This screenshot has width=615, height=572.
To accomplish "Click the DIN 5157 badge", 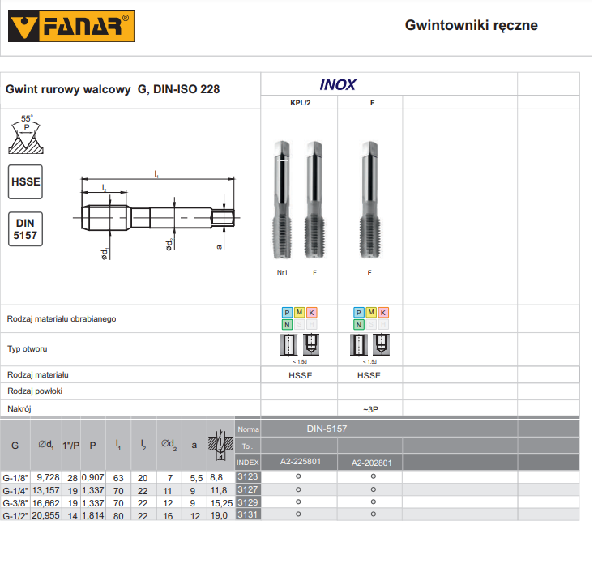I will [x=25, y=229].
